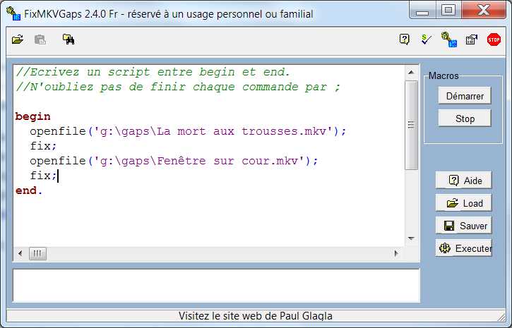Open help via the toolbar question mark icon
Image resolution: width=512 pixels, height=328 pixels.
[x=405, y=40]
